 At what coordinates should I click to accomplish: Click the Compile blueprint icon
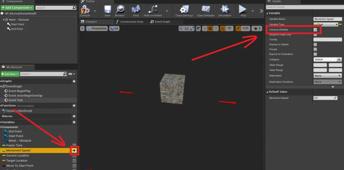click(x=85, y=9)
